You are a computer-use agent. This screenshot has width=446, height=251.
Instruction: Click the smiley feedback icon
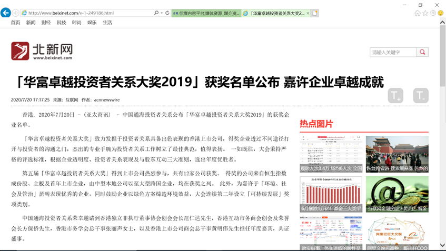coord(440,13)
